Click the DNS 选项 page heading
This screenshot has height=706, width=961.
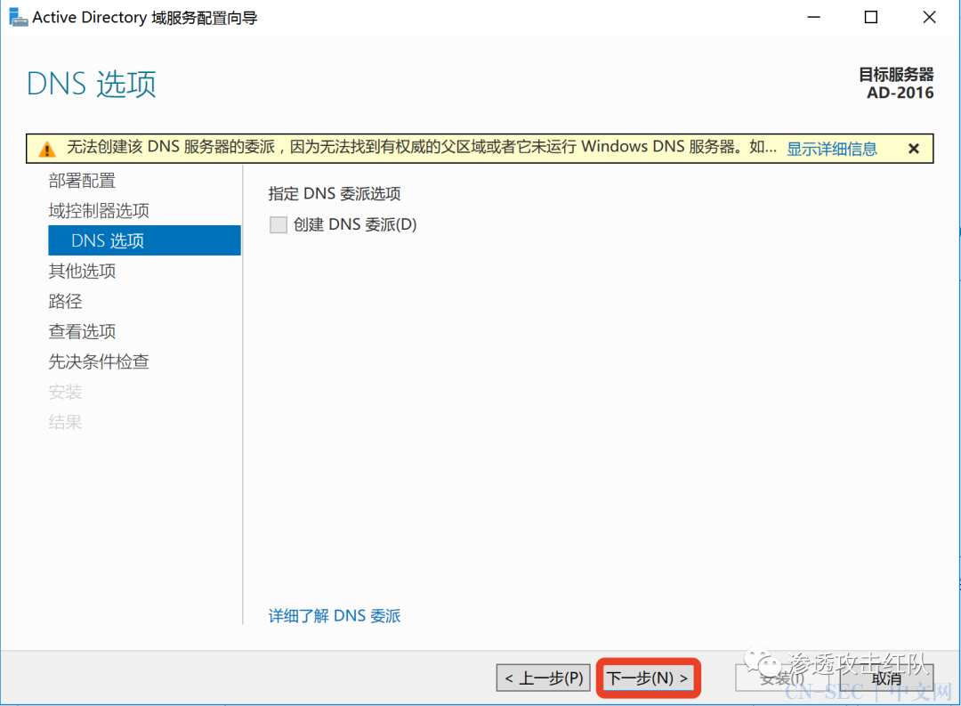click(92, 84)
